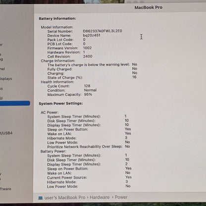Click the laptop icon in the path bar
Image resolution: width=206 pixels, height=206 pixels.
41,198
